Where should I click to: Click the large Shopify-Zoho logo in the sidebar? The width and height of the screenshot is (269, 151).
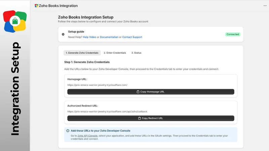(x=15, y=21)
